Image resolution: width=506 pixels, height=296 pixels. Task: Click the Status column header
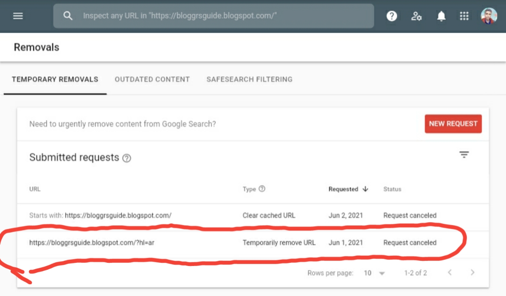392,189
